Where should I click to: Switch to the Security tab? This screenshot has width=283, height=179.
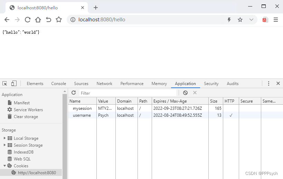click(211, 84)
